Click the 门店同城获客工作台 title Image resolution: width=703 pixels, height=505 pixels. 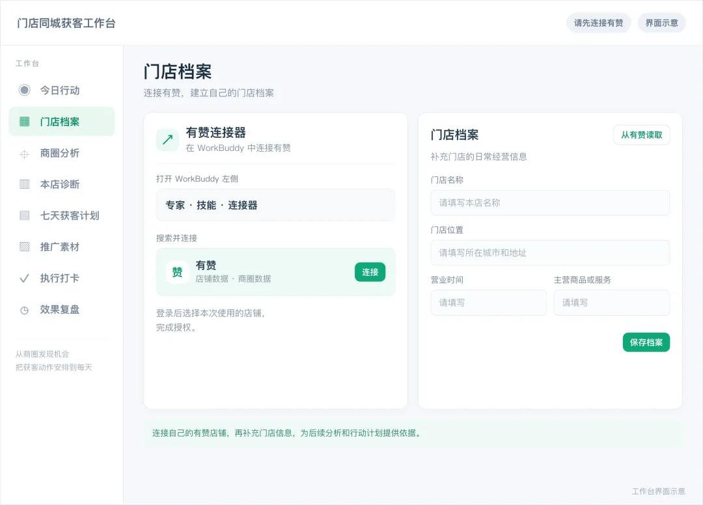(66, 23)
